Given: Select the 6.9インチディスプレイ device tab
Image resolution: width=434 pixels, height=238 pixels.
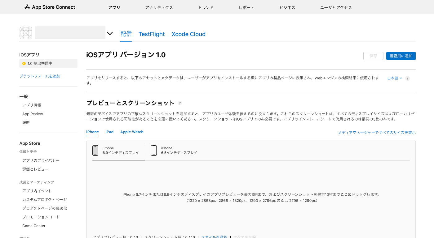Looking at the screenshot, I should coord(118,151).
